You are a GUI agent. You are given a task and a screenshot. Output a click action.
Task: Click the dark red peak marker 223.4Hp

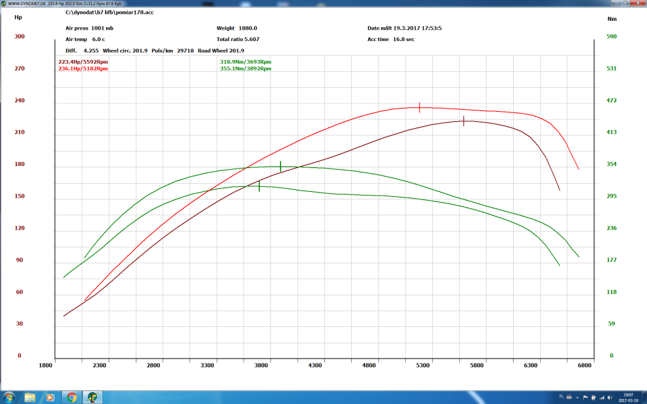click(x=464, y=121)
